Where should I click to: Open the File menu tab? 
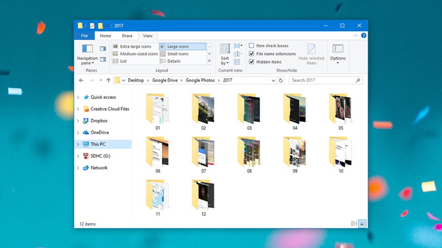[x=84, y=36]
